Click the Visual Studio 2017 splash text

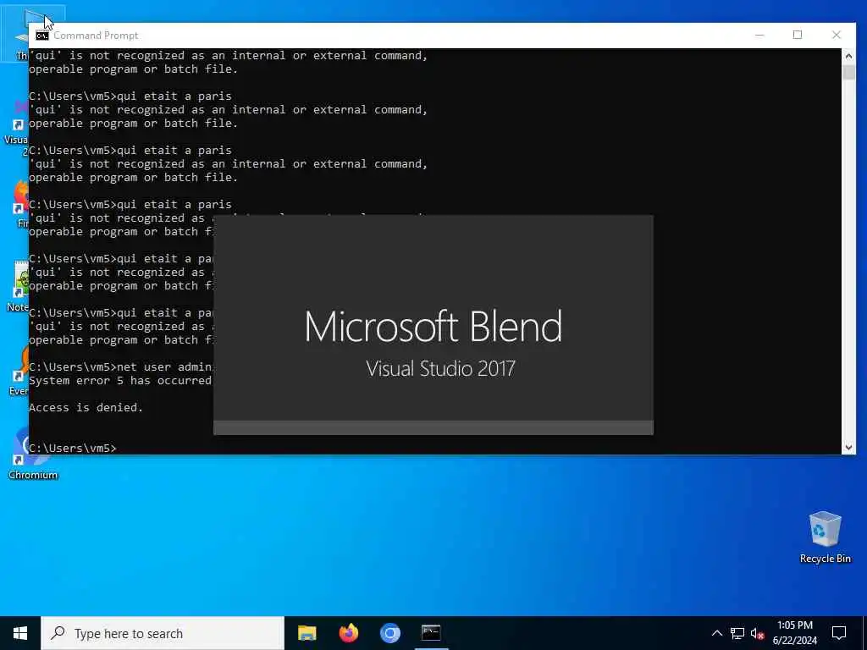440,369
